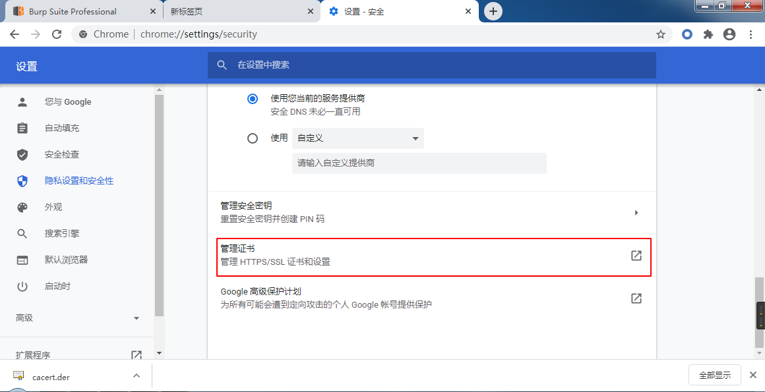Click the address bar URL
This screenshot has height=392, width=765.
coord(199,34)
